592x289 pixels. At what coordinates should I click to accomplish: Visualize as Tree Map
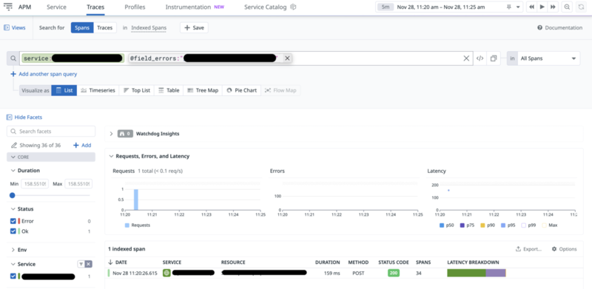(x=203, y=91)
